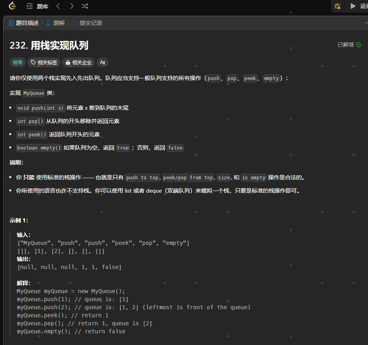Toggle translation language icon
Image resolution: width=368 pixels, height=345 pixels.
point(103,62)
